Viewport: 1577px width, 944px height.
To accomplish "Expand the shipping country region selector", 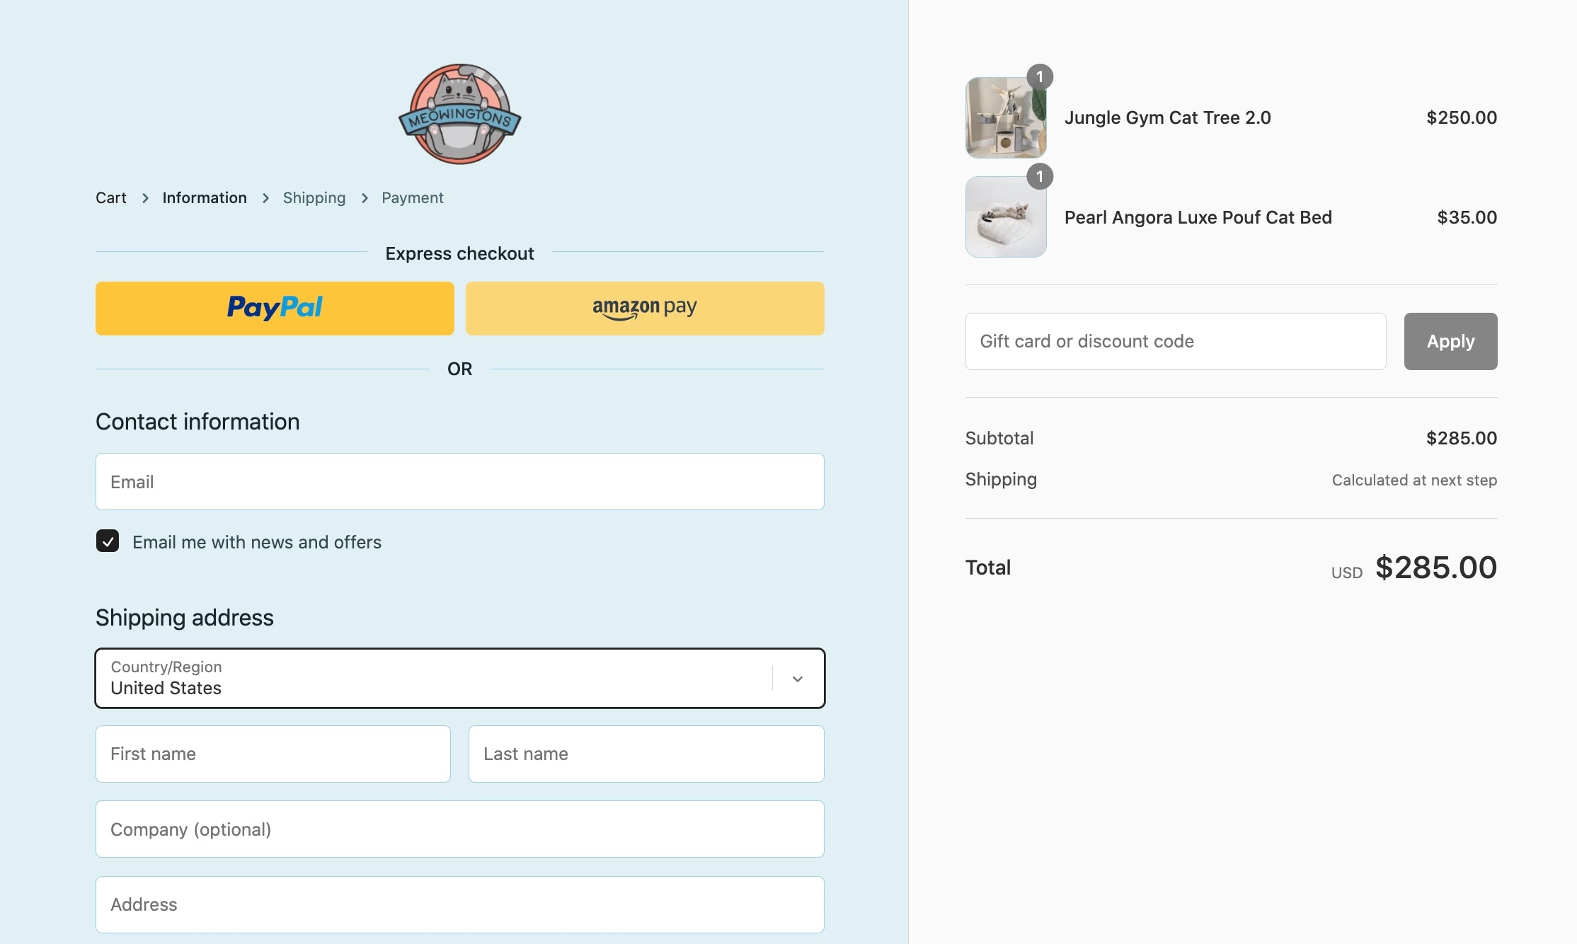I will pyautogui.click(x=797, y=678).
